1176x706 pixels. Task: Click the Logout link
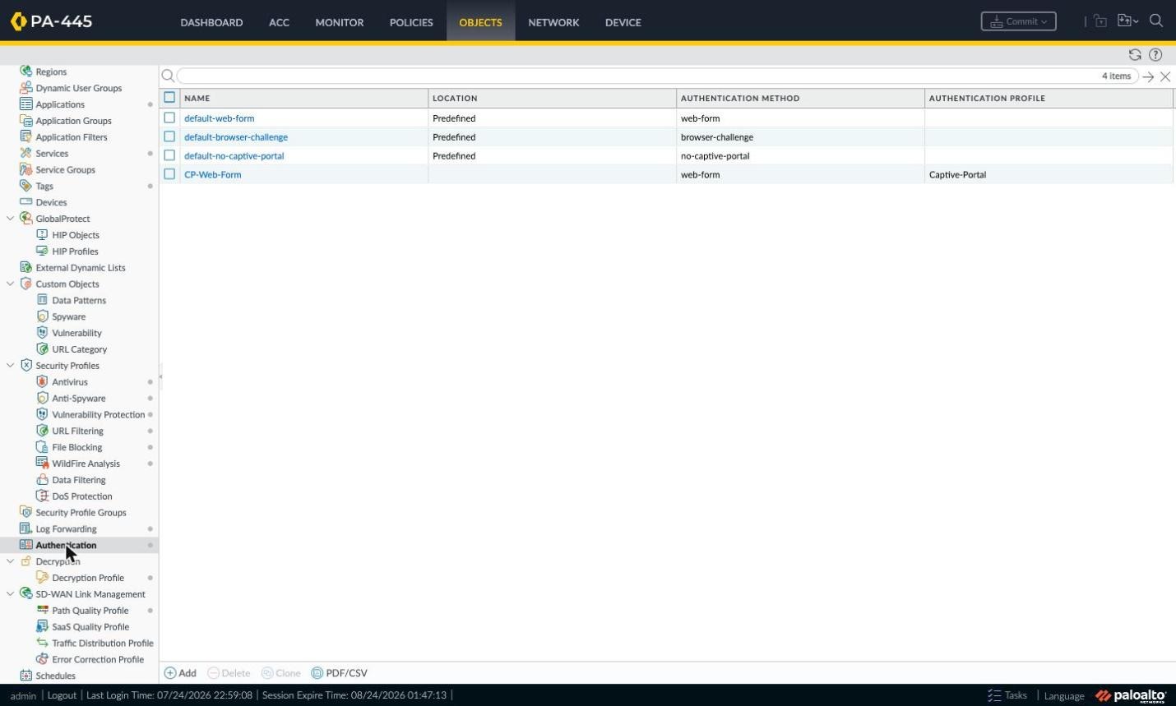(62, 695)
